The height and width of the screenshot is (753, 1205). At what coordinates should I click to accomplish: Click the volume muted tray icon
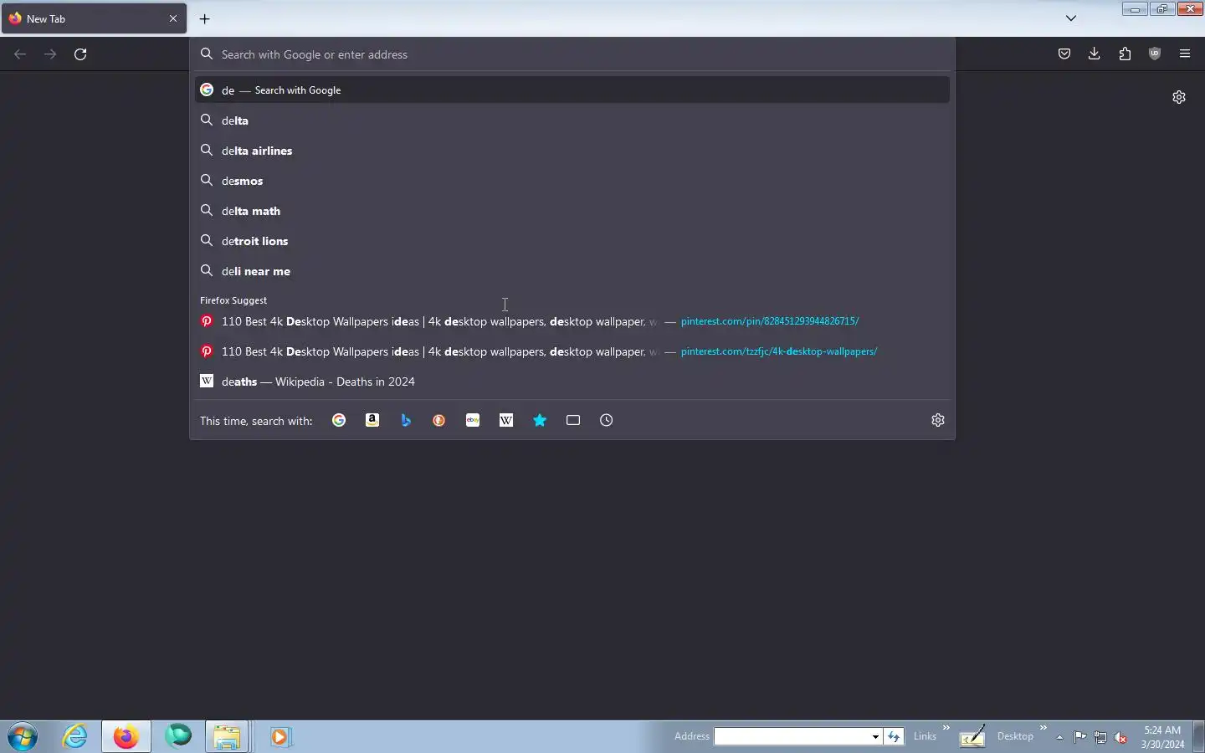1120,737
